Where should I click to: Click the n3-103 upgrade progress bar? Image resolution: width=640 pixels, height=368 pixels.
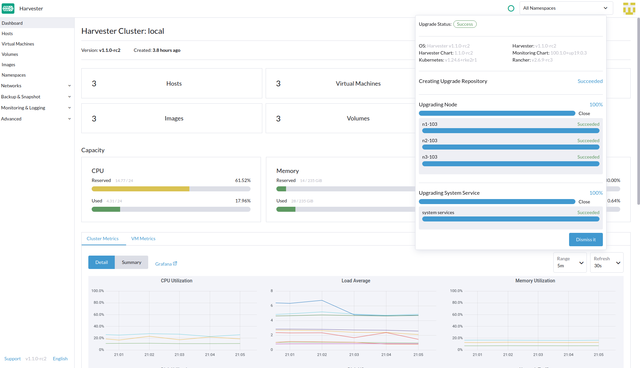pyautogui.click(x=511, y=164)
